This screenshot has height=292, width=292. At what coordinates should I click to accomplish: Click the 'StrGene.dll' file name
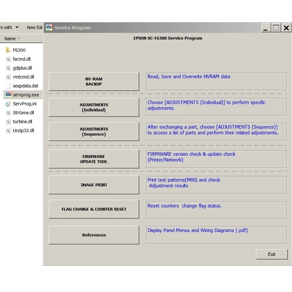pos(23,113)
